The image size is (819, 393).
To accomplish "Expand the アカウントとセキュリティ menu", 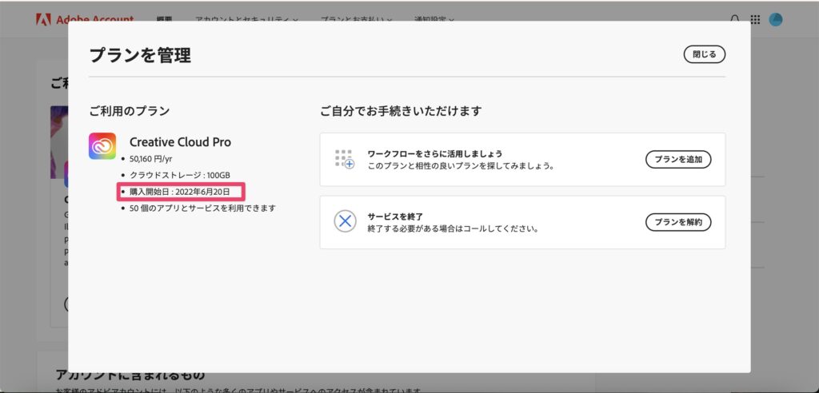I will coord(246,20).
